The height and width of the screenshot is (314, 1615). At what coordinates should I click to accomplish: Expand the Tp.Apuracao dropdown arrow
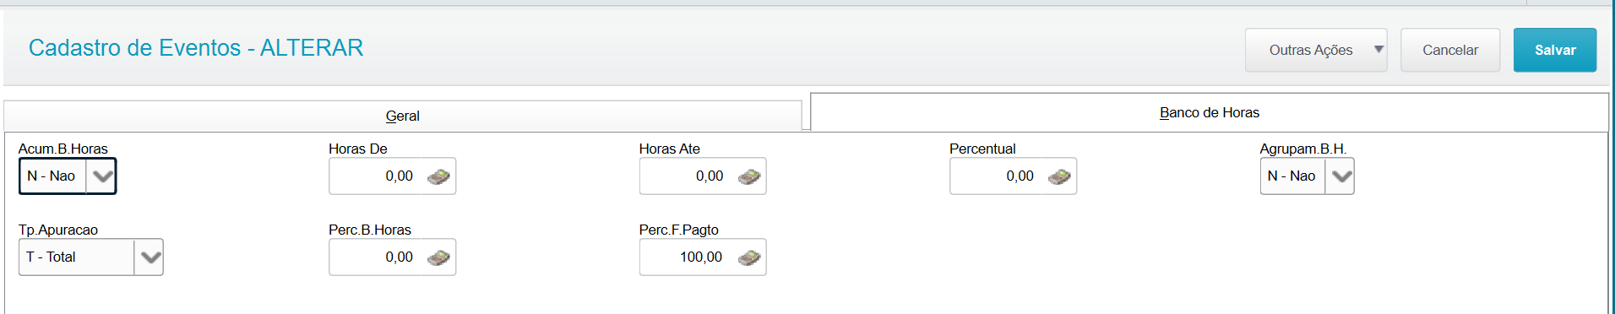click(150, 257)
